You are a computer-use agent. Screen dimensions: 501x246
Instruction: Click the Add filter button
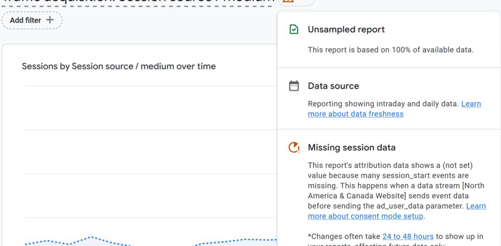(x=32, y=20)
